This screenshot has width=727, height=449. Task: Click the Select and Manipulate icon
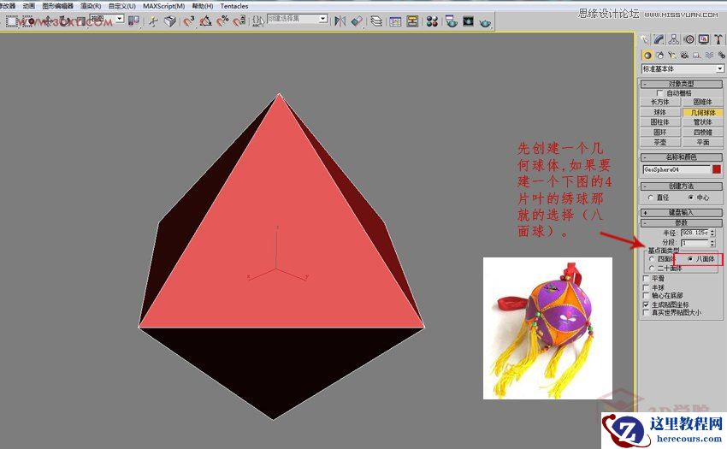pos(152,21)
